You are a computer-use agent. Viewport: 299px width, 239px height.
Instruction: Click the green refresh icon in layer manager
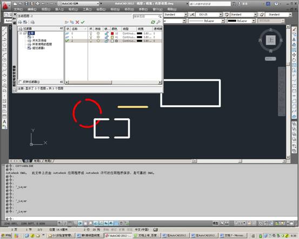[x=152, y=22]
